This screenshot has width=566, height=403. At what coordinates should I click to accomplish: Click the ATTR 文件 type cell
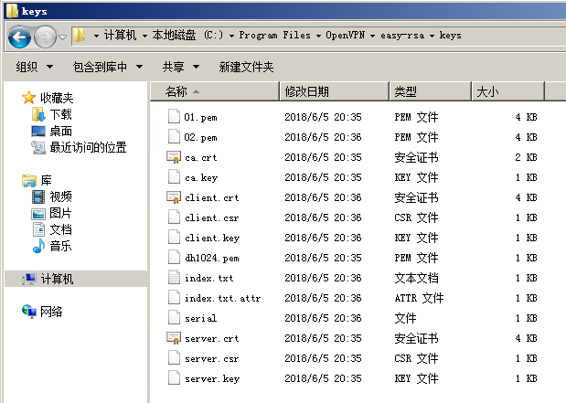[x=419, y=298]
